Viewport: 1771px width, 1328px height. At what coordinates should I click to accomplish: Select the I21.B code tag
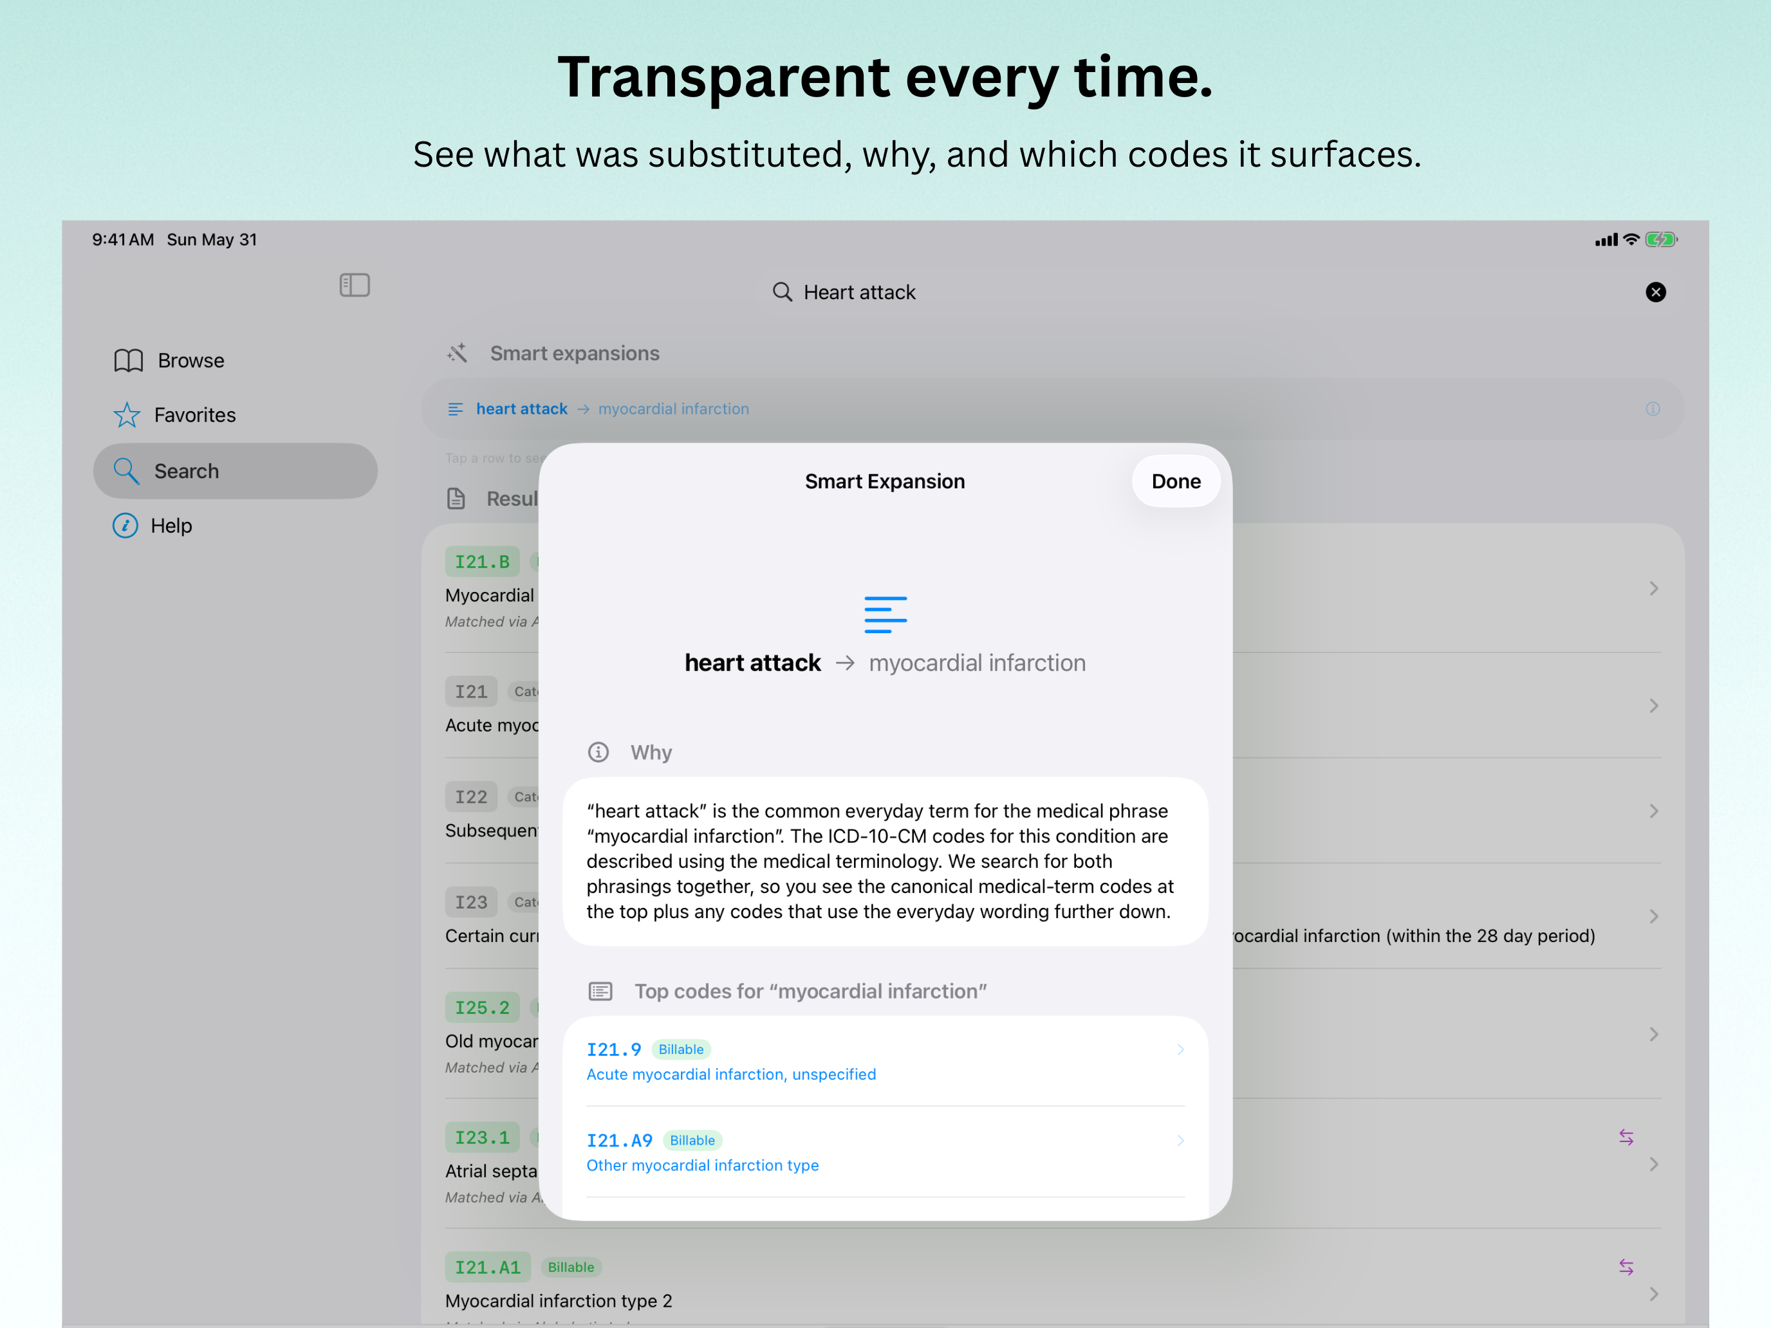(x=482, y=562)
